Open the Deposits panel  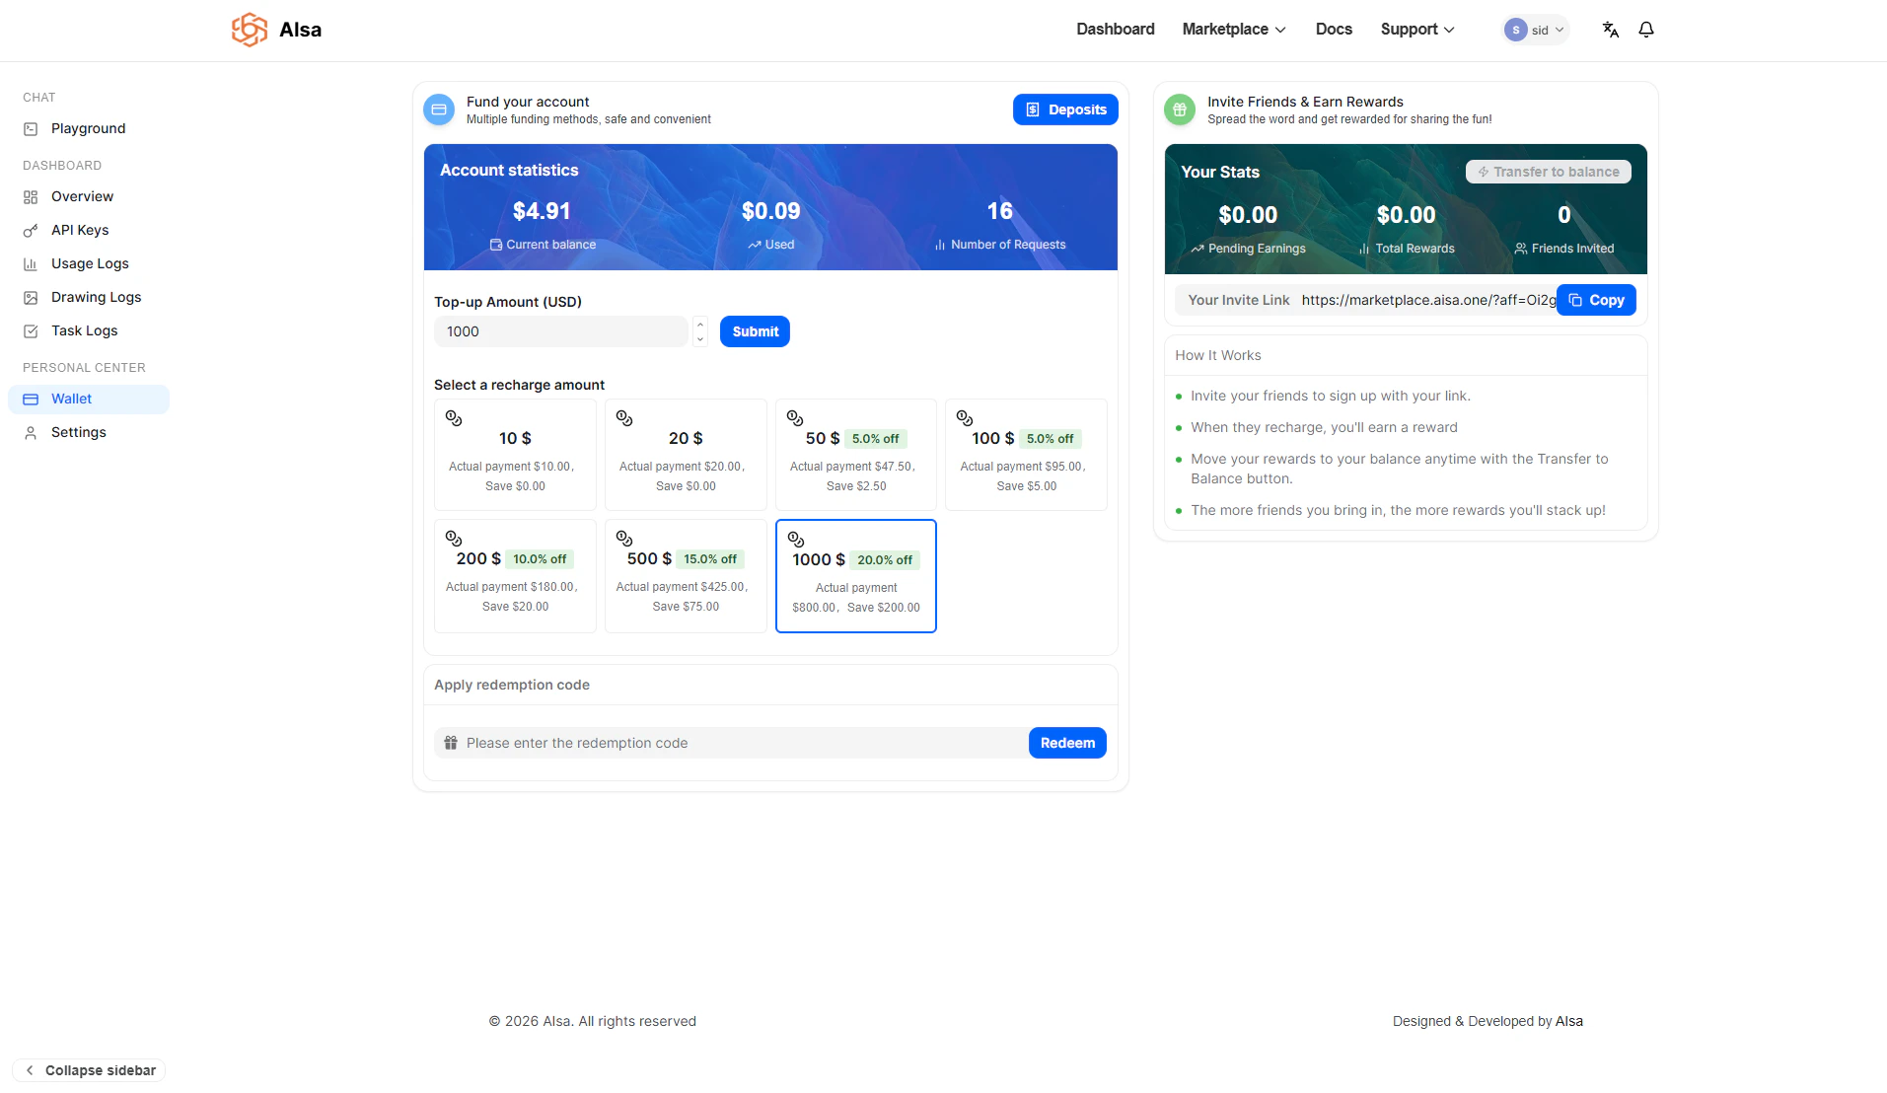(1065, 109)
